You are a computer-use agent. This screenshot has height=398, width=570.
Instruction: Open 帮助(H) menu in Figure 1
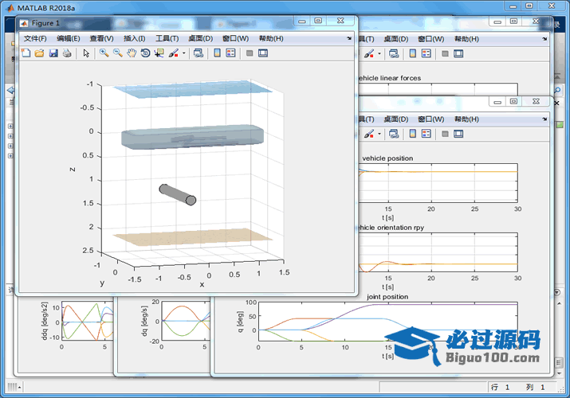[x=271, y=38]
